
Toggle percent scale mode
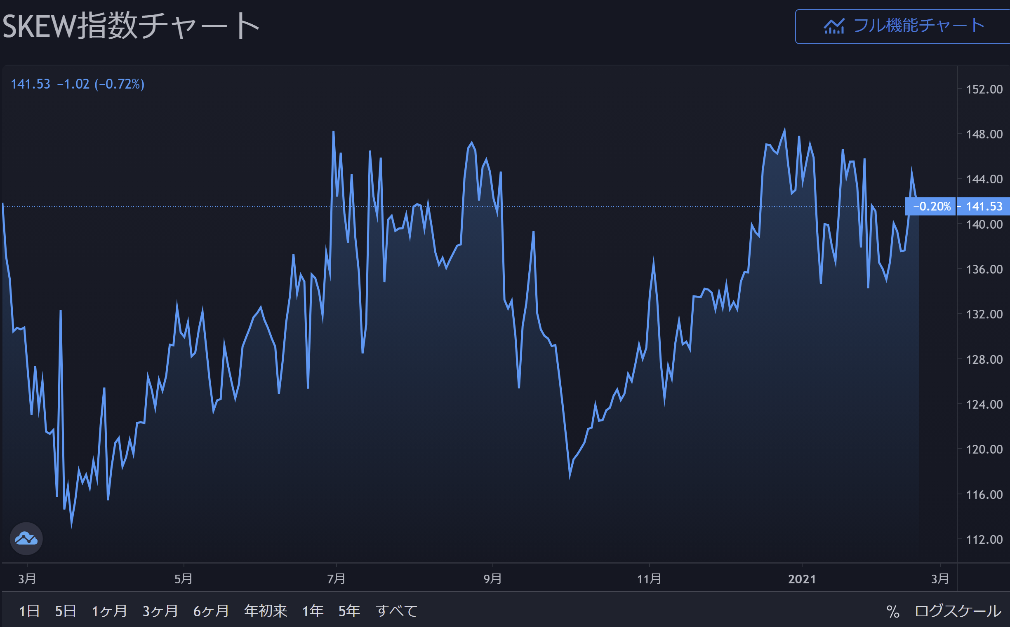click(x=892, y=611)
